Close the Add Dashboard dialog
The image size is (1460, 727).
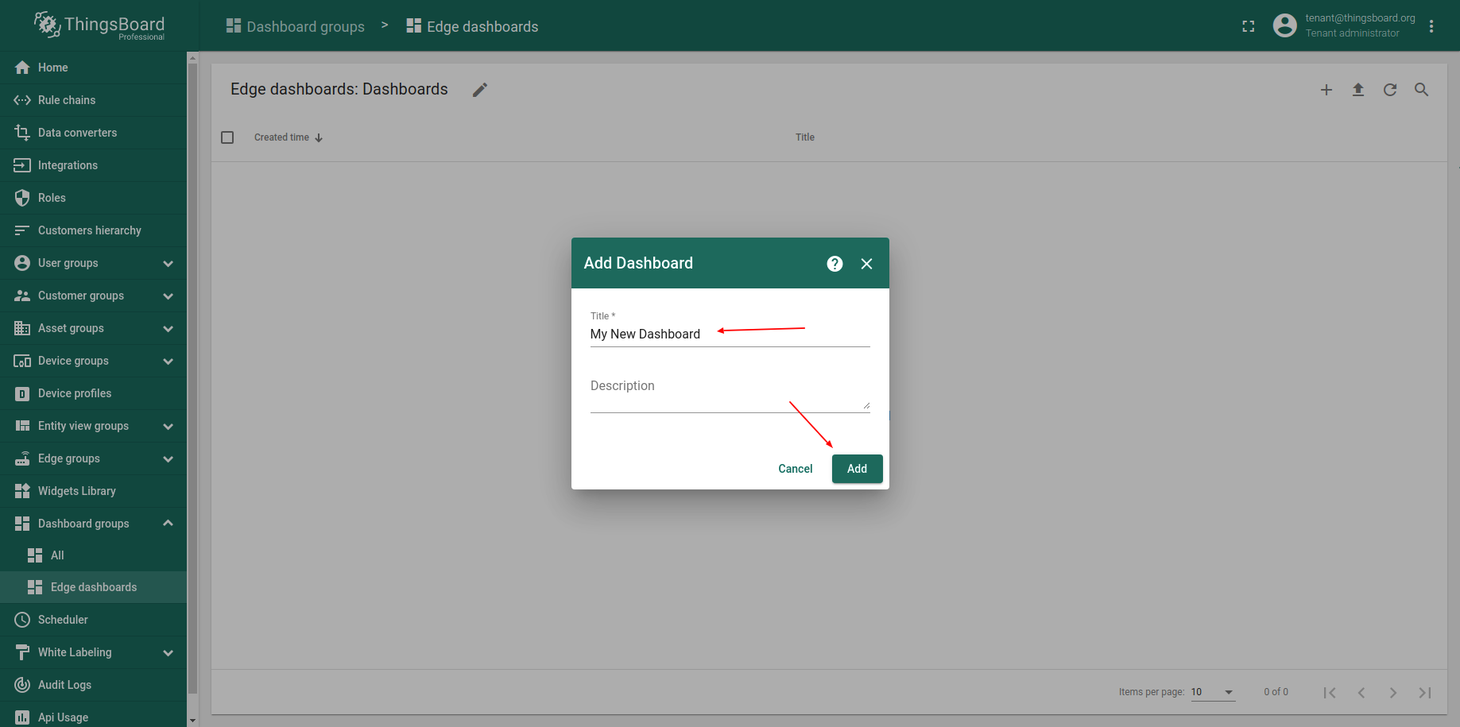(x=867, y=264)
